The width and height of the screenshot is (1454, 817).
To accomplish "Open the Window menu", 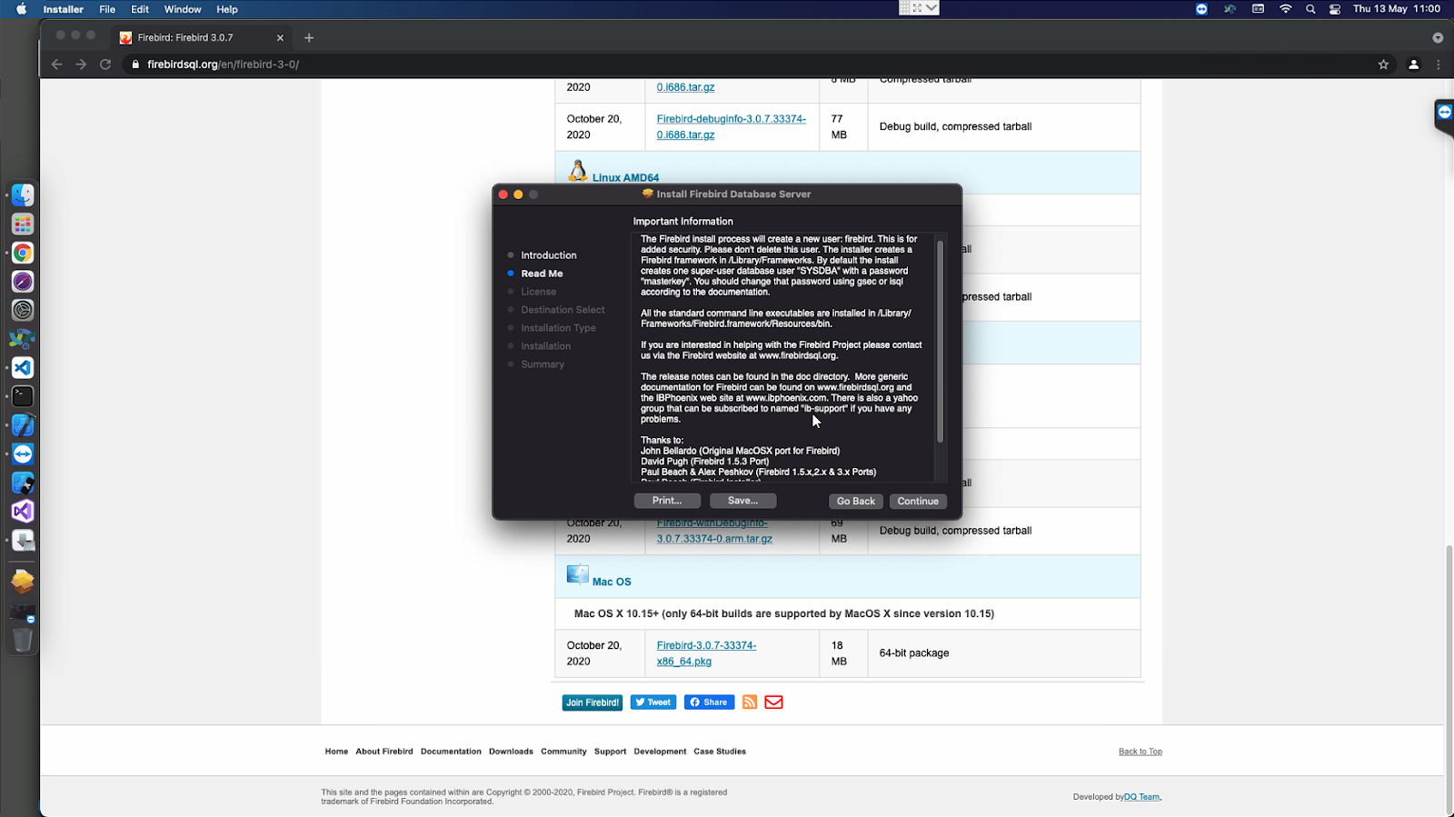I will tap(183, 9).
